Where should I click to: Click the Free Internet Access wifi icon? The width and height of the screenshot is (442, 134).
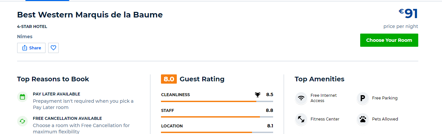tap(301, 98)
